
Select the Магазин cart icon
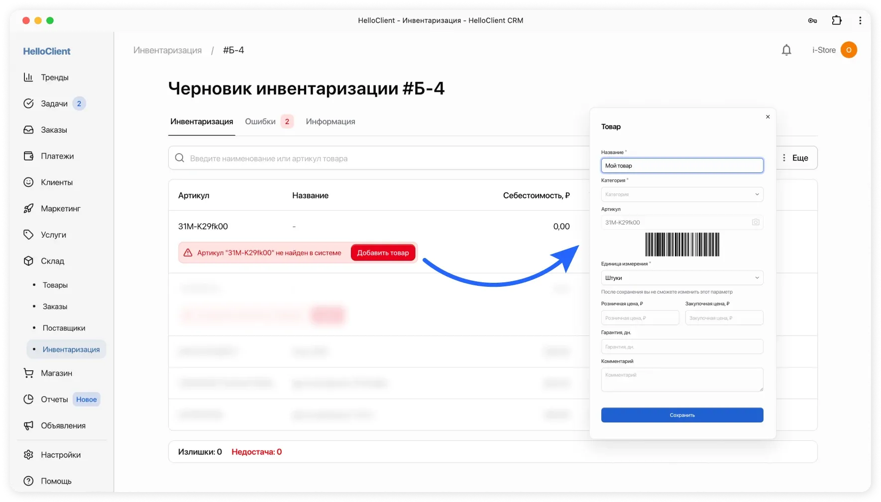point(29,373)
